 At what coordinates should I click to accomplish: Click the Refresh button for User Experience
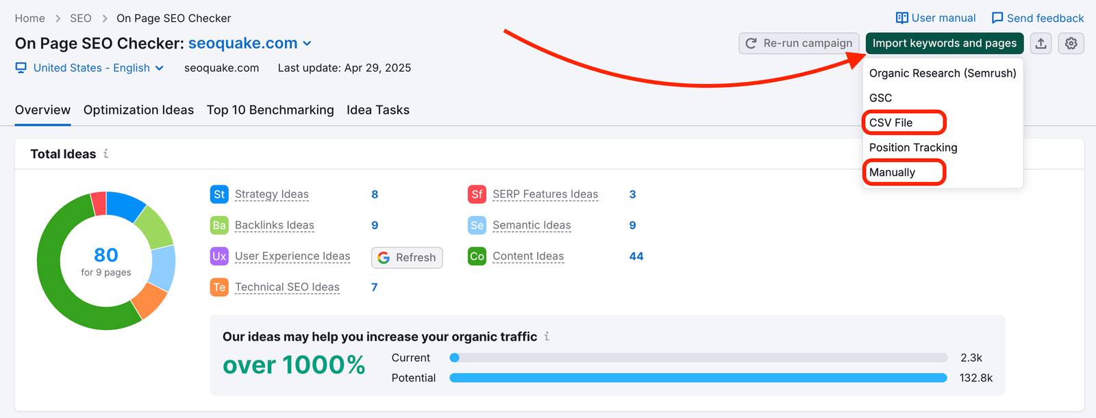point(407,258)
